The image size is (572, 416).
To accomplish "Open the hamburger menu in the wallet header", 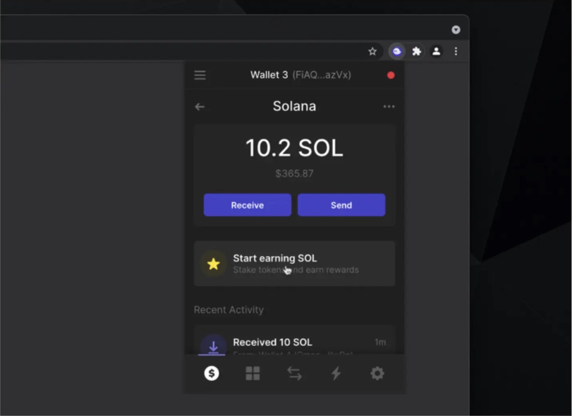I will click(x=200, y=75).
